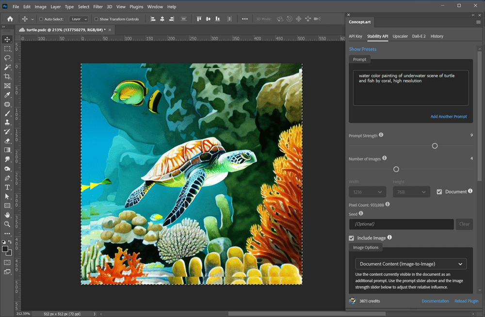Select the Eraser tool
Viewport: 485px width, 317px height.
pyautogui.click(x=7, y=141)
